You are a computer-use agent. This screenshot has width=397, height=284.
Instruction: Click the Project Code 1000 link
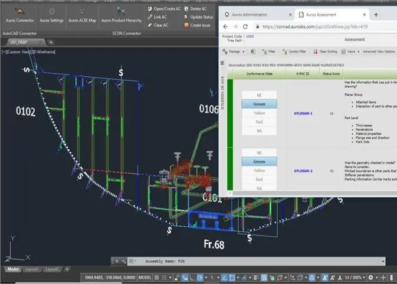coord(250,37)
